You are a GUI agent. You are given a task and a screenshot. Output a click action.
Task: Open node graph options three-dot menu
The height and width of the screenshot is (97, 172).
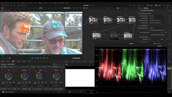[134, 8]
